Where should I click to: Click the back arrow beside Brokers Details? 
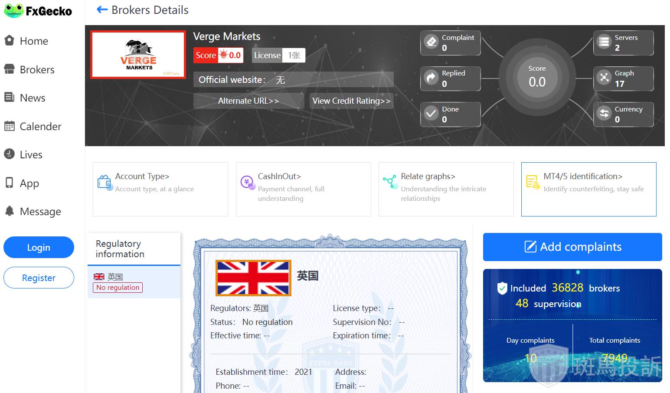tap(102, 10)
